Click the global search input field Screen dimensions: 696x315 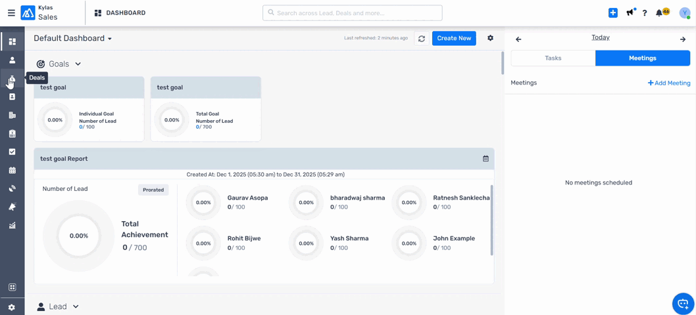(x=352, y=12)
